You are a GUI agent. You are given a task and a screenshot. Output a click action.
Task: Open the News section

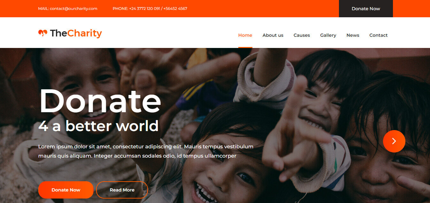[353, 35]
